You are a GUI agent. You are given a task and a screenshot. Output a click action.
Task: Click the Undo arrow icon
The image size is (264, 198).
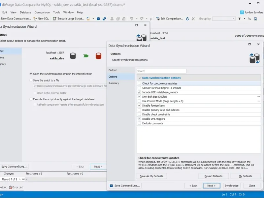click(132, 19)
